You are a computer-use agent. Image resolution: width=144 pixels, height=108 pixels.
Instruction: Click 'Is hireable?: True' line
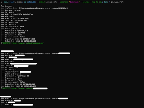13,80
